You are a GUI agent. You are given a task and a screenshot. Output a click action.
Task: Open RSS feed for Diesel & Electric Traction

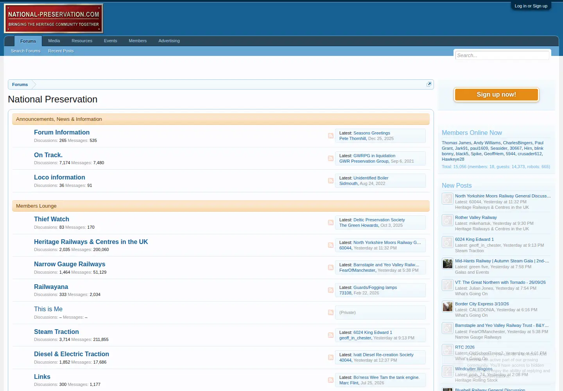click(331, 357)
